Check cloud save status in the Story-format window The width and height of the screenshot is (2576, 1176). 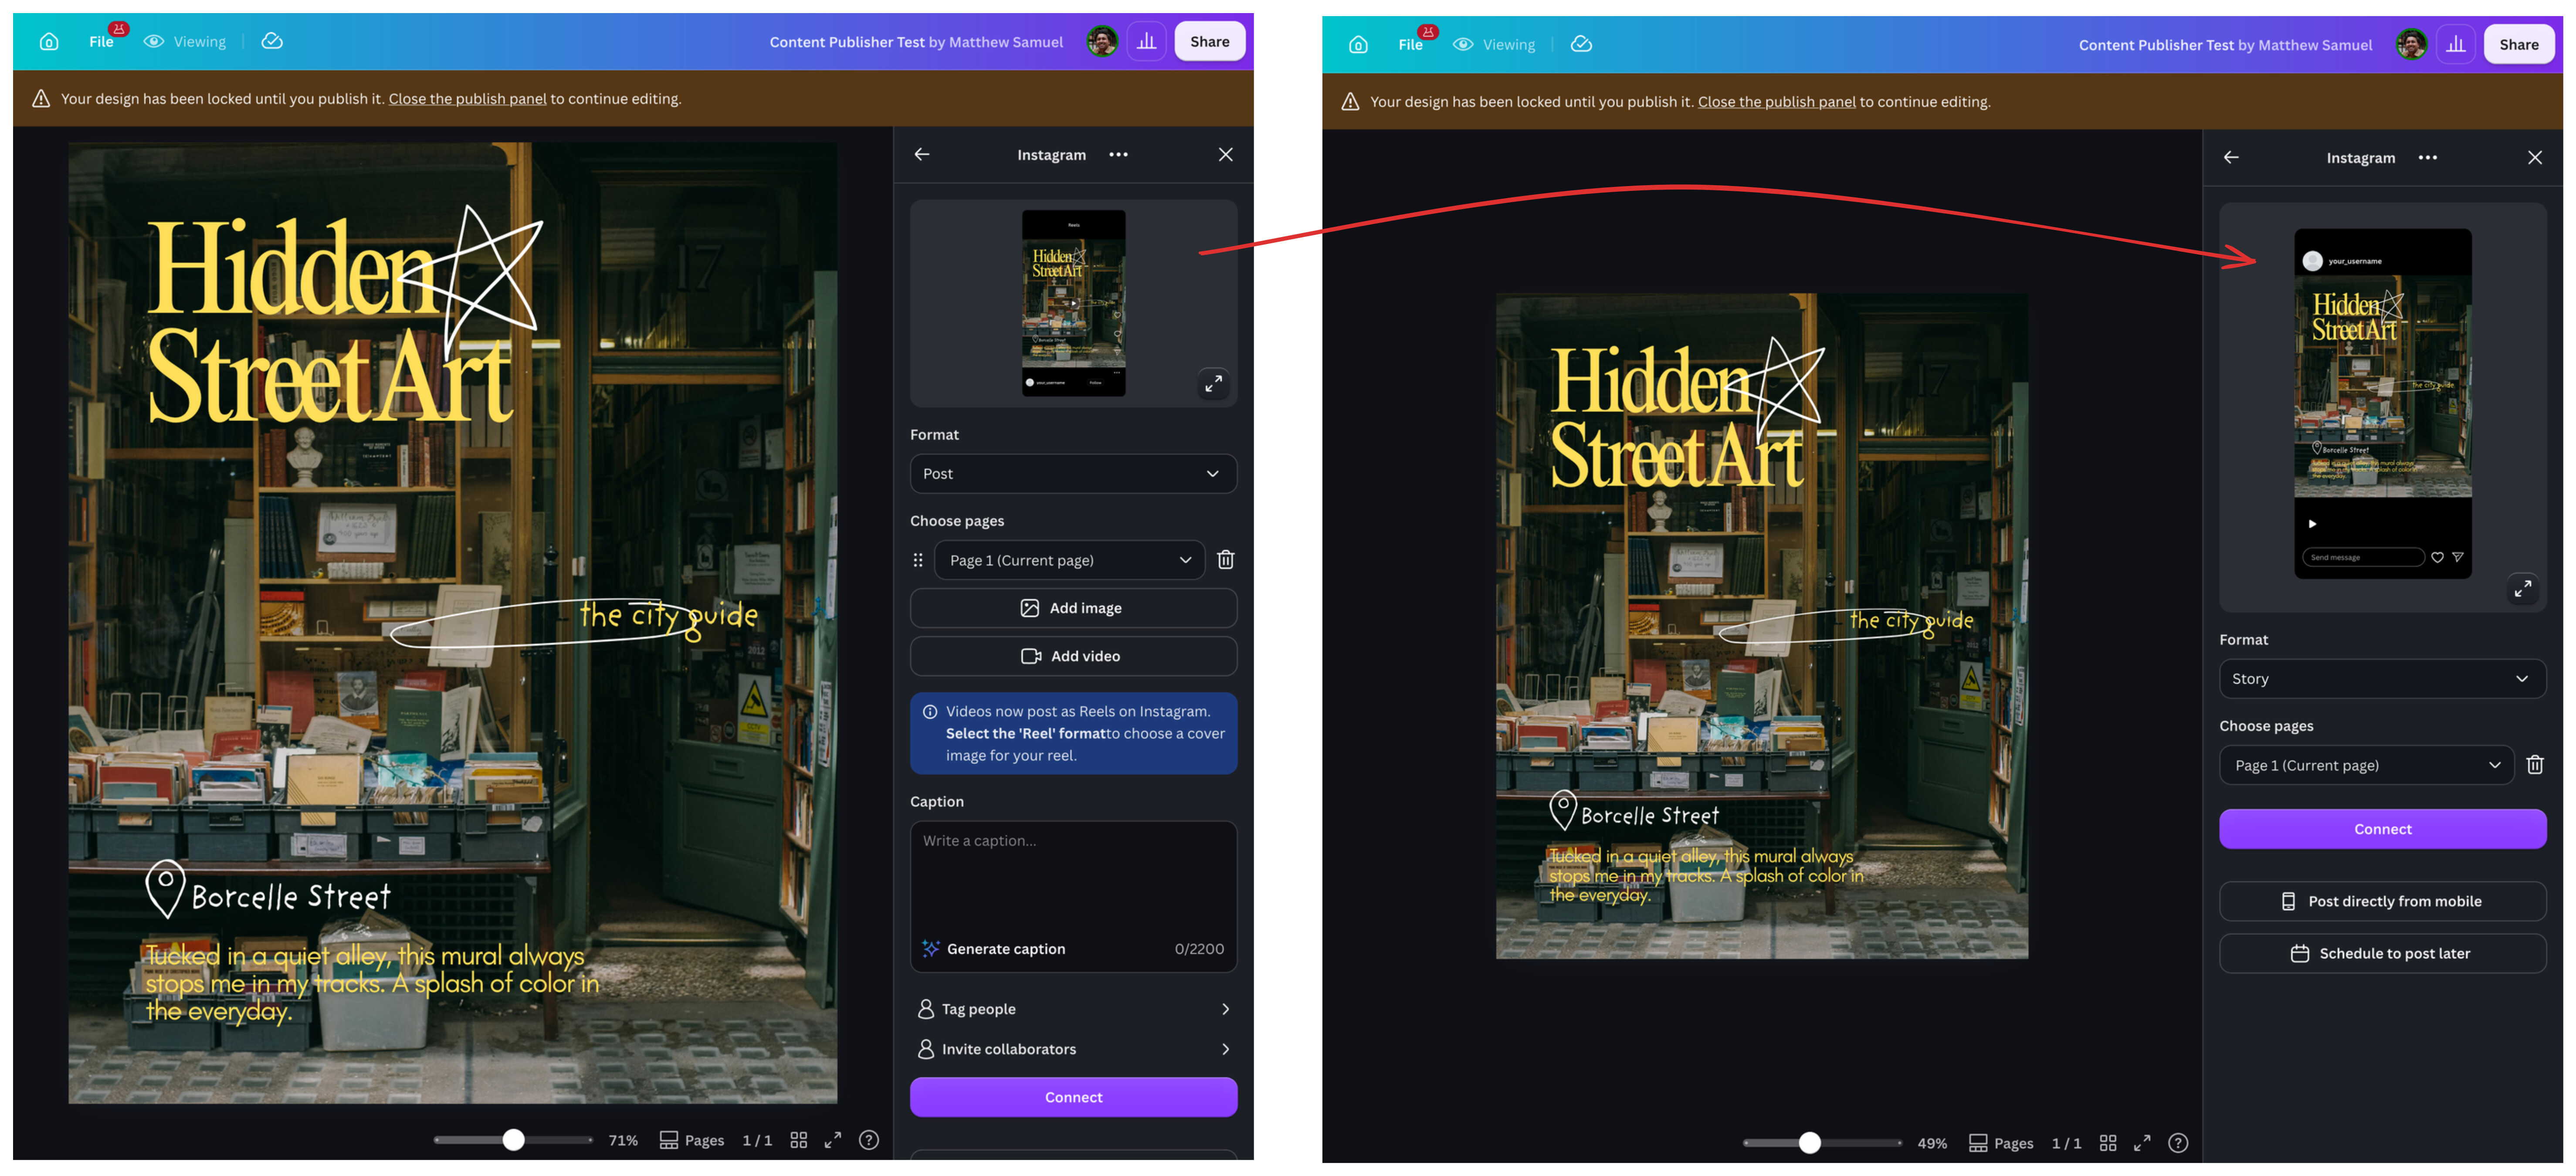(x=1581, y=45)
